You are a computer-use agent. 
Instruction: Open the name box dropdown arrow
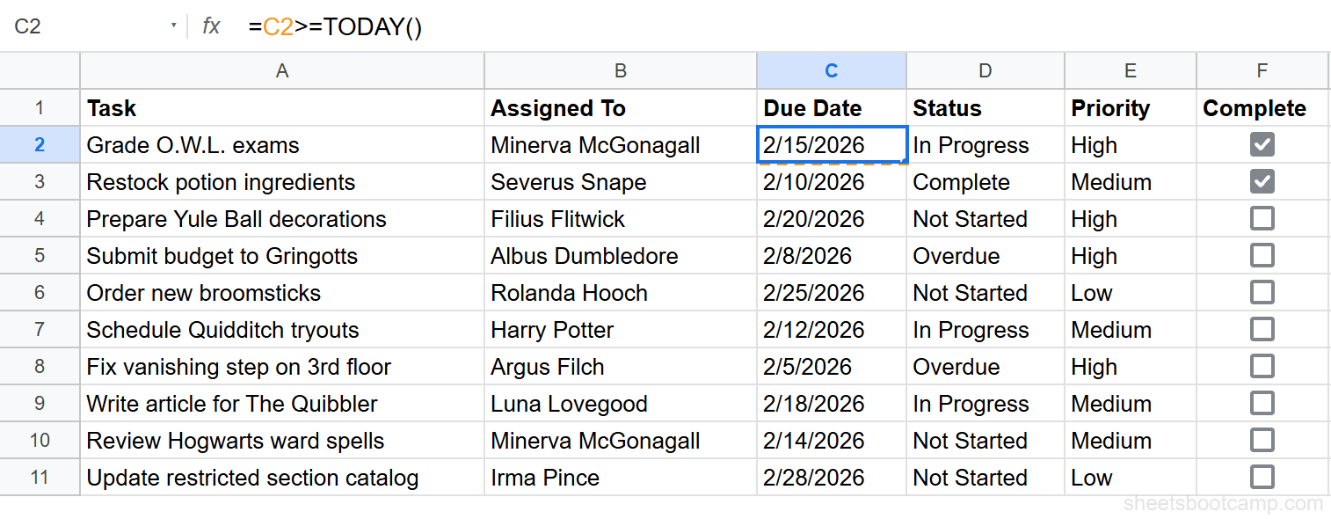pyautogui.click(x=174, y=26)
